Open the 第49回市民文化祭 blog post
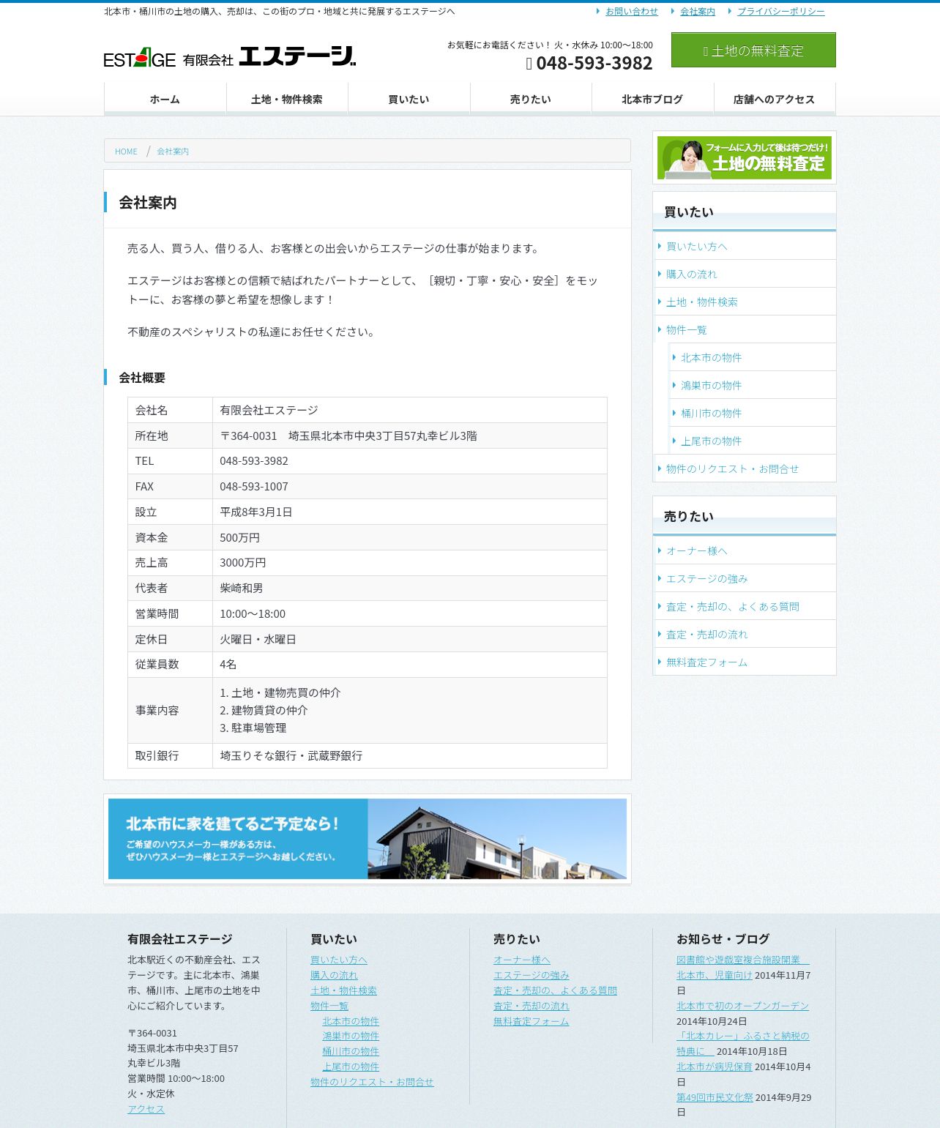The image size is (940, 1128). (715, 1097)
